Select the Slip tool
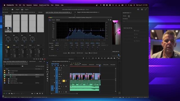180x101 pixels. (x=47, y=72)
